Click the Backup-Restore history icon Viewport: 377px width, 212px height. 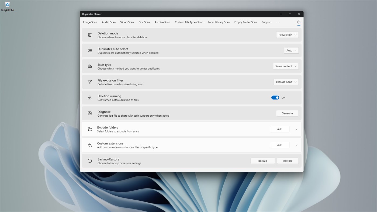point(90,161)
